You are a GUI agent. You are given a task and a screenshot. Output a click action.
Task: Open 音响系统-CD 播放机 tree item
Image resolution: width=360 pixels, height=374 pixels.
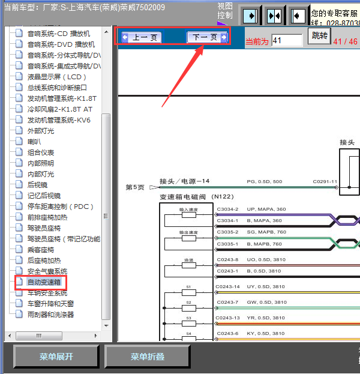[x=59, y=34]
